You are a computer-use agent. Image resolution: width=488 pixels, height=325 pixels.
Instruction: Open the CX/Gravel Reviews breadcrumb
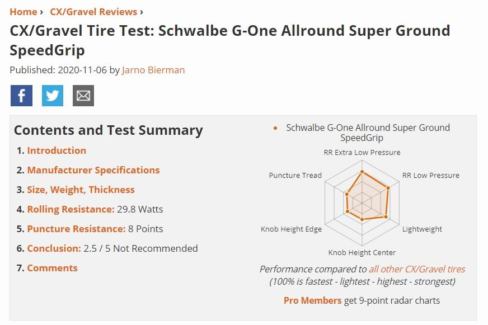[x=93, y=12]
